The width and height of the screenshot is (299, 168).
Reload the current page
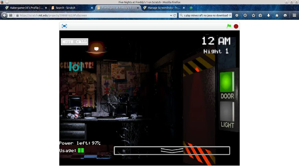(x=174, y=15)
